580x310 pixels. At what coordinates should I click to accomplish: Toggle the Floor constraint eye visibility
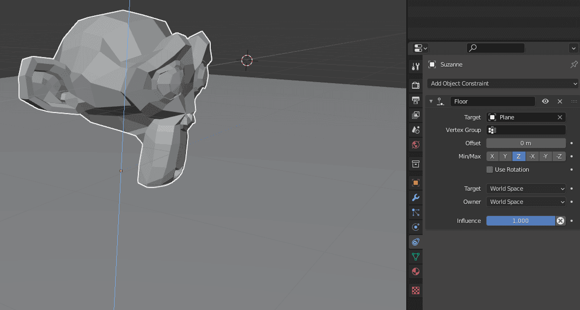point(546,101)
